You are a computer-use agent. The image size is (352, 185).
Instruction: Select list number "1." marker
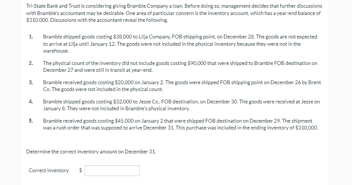click(31, 37)
